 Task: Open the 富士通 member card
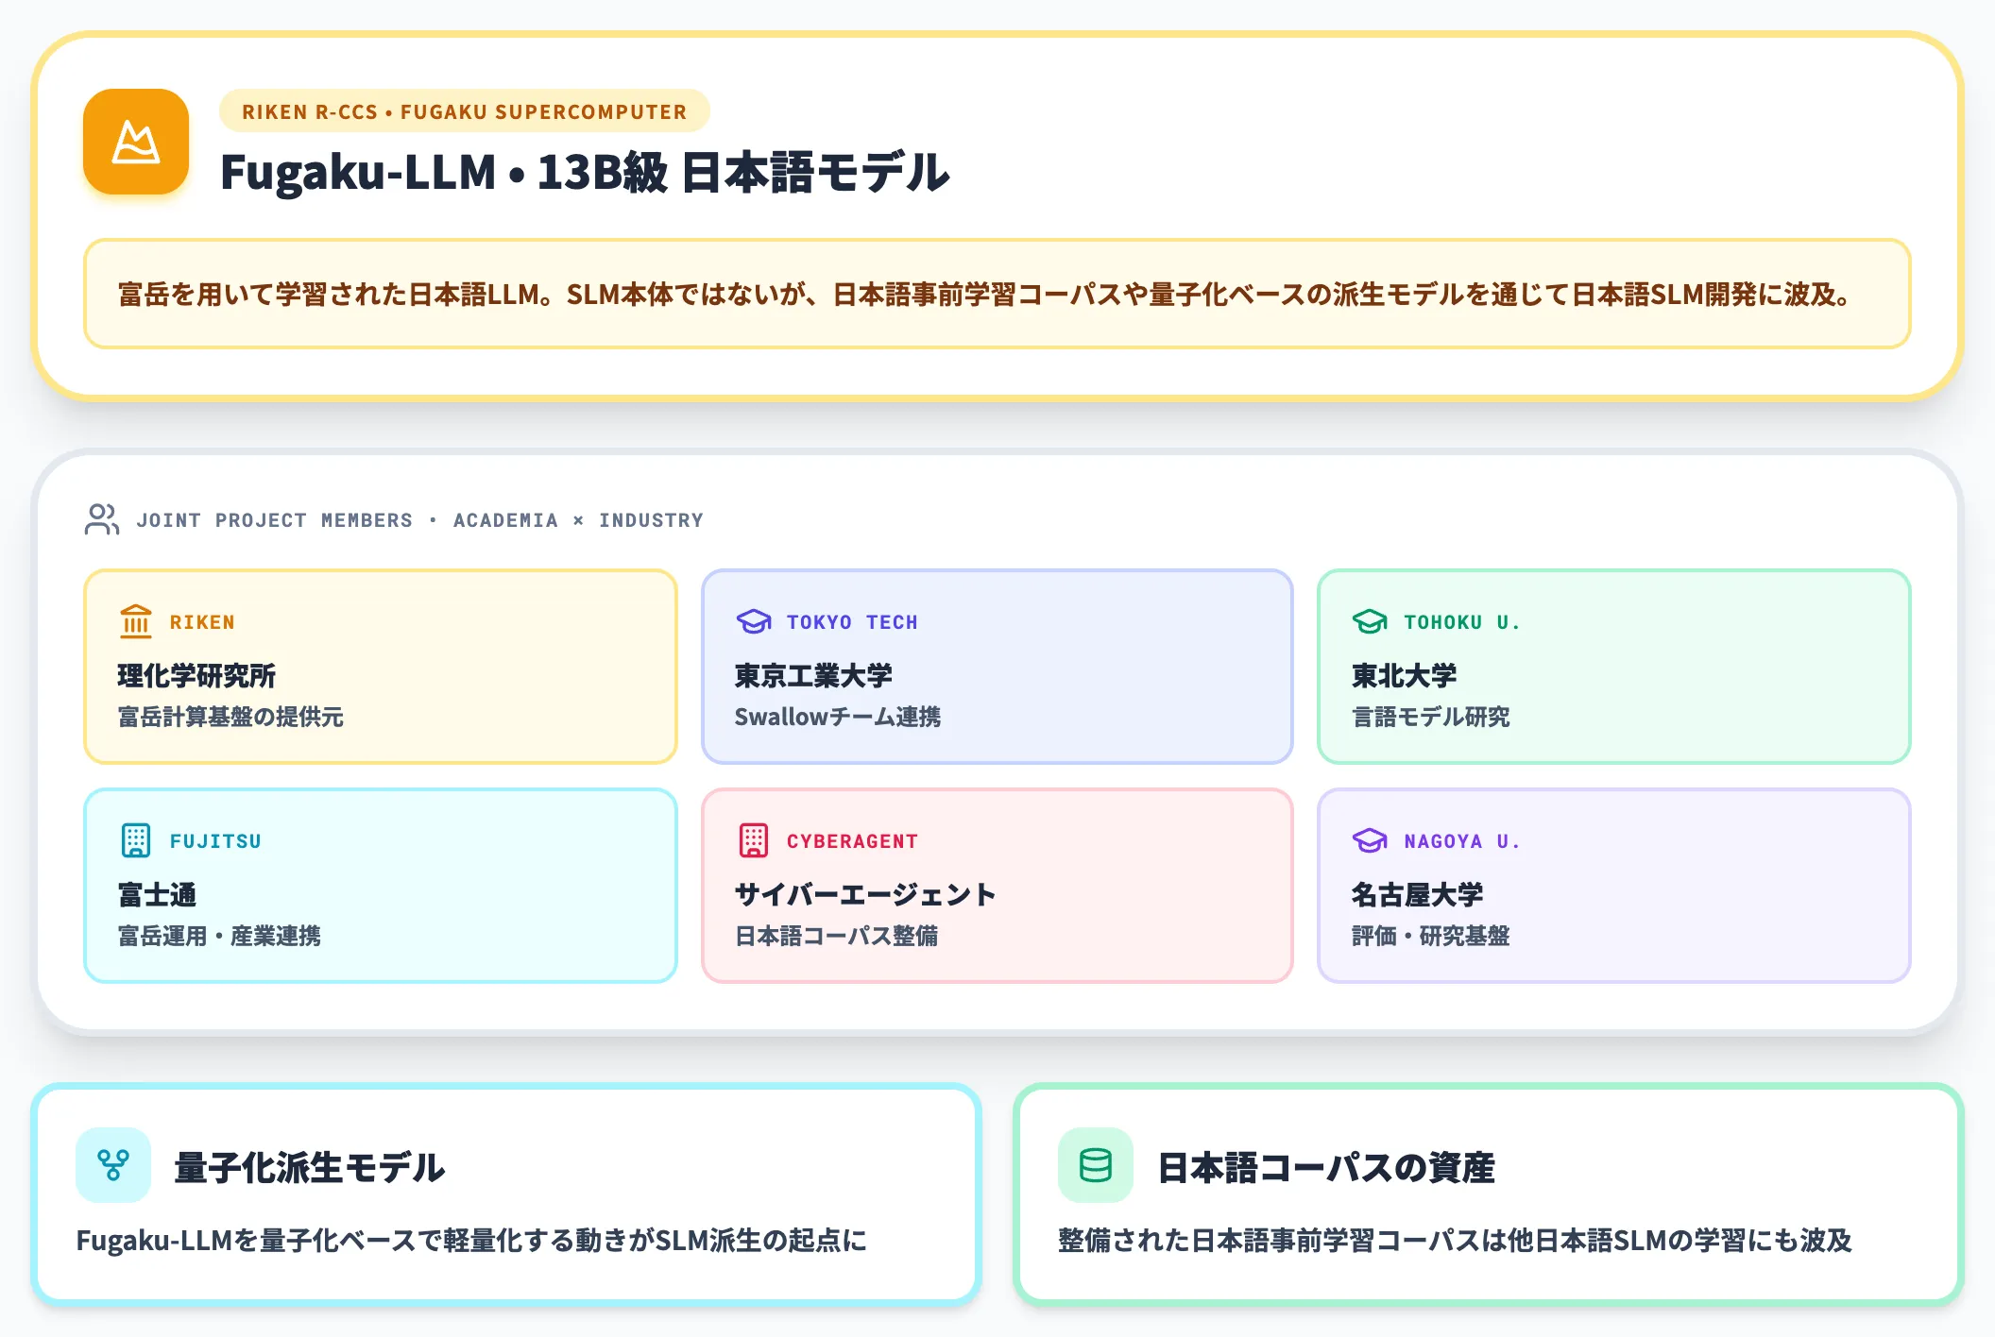point(381,886)
